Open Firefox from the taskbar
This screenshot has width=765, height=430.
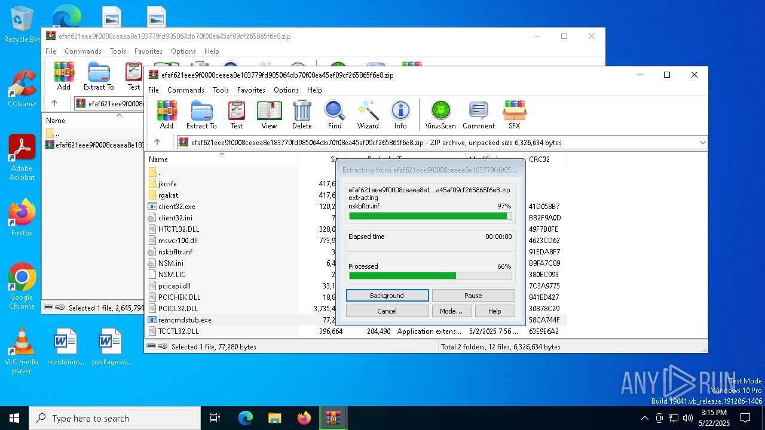[x=304, y=418]
